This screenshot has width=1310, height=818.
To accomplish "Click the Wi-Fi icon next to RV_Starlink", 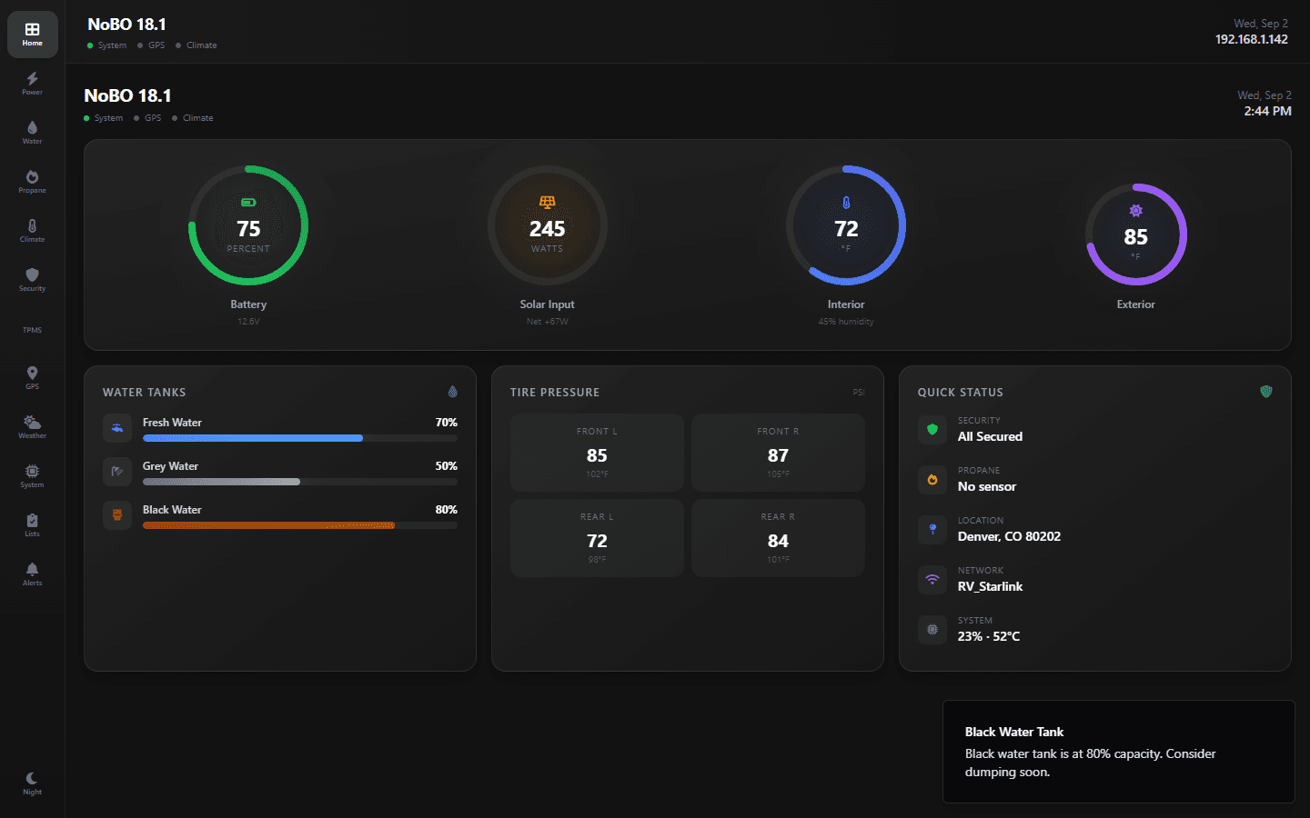I will (932, 579).
